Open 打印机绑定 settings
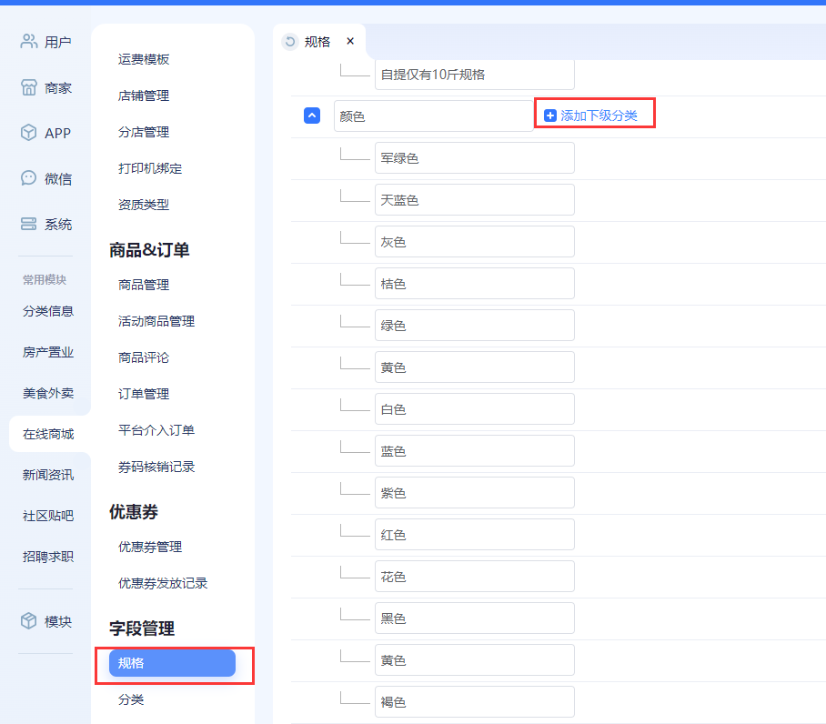Image resolution: width=826 pixels, height=724 pixels. tap(150, 168)
